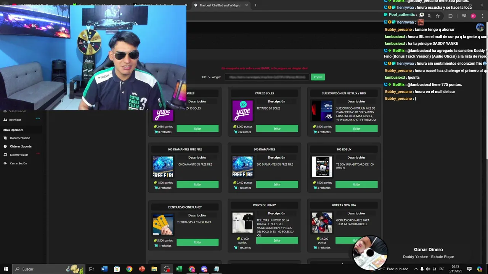488x274 pixels.
Task: Click the Polos de Henry shirts thumbnail
Action: pyautogui.click(x=242, y=223)
